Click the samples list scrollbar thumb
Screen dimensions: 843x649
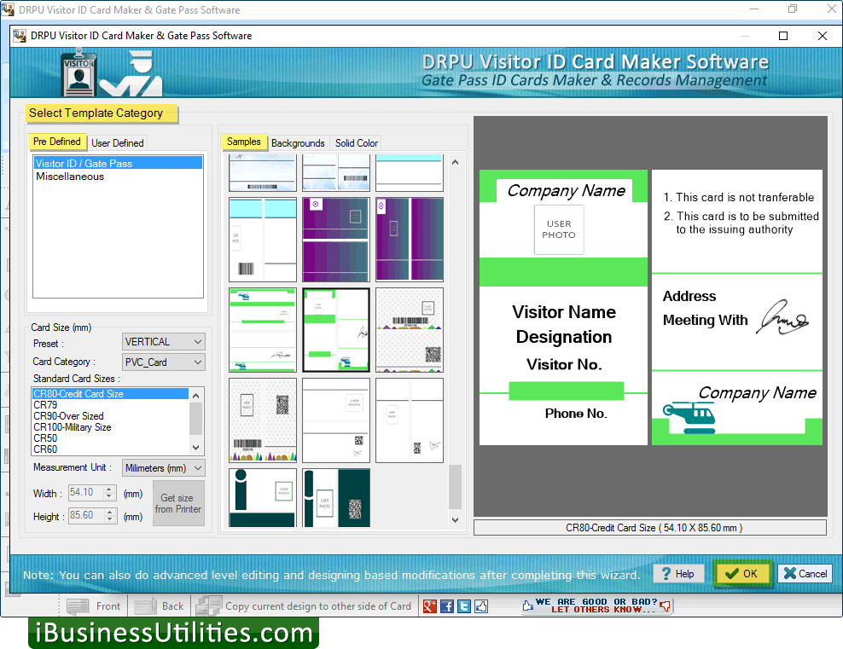click(455, 487)
